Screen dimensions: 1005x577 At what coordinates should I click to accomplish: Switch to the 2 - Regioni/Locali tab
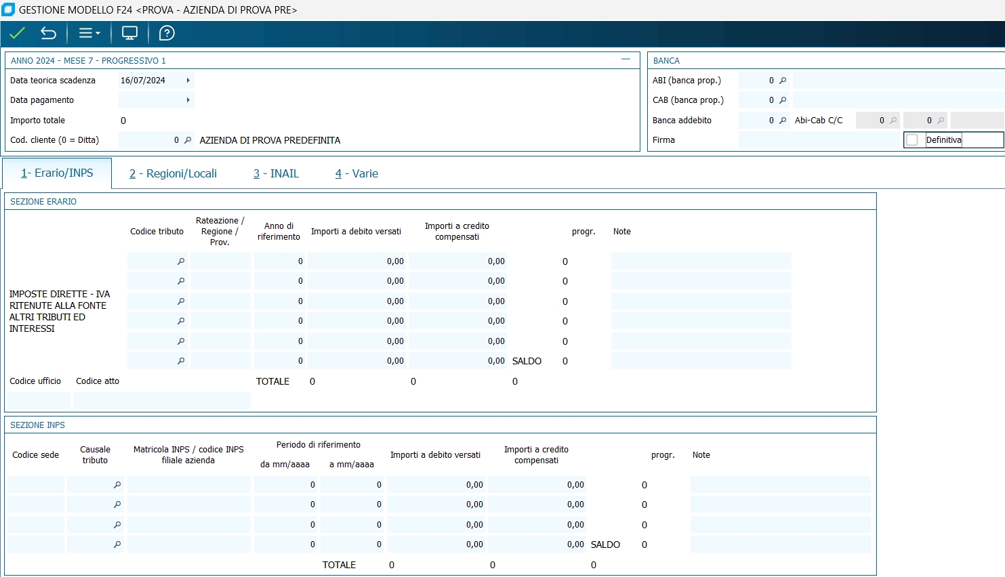point(173,174)
